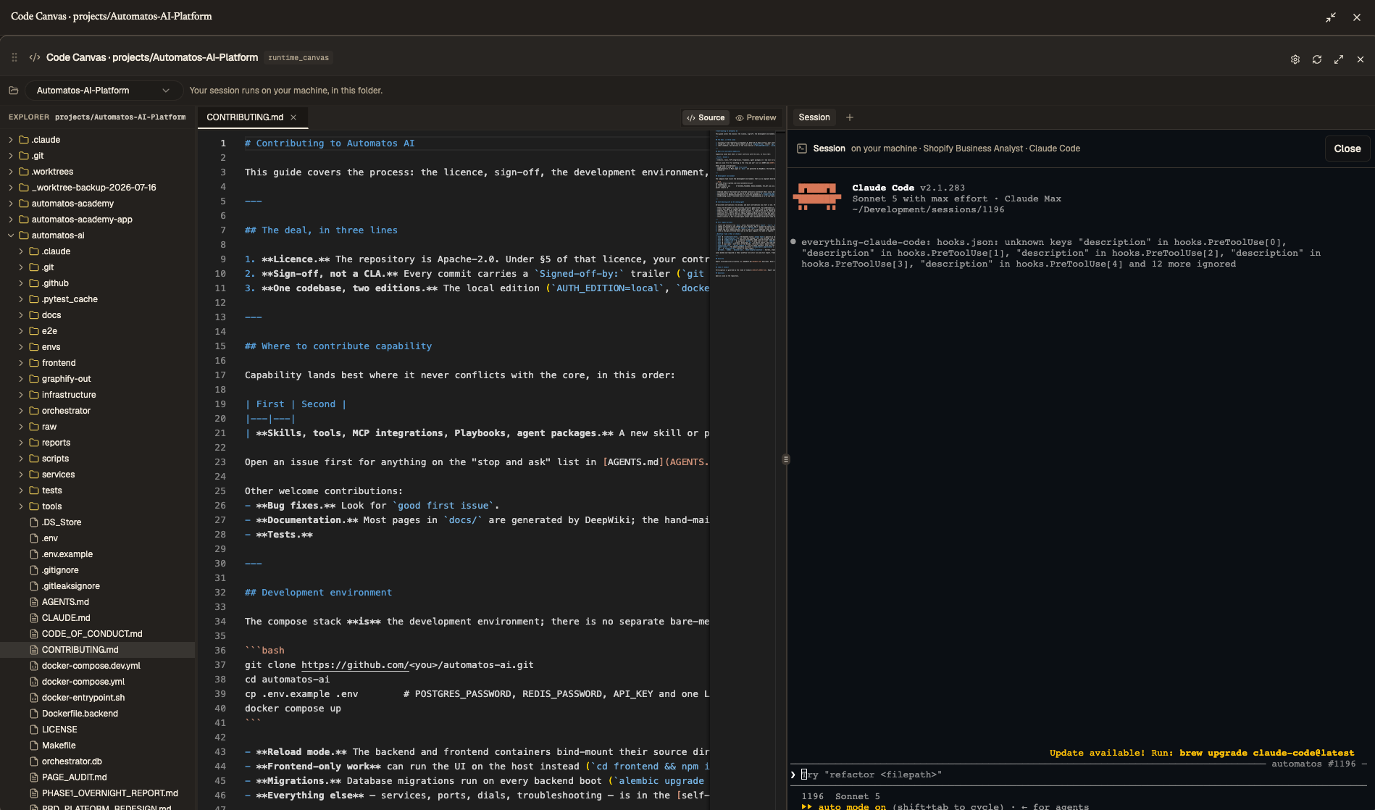Expand the docs folder
The height and width of the screenshot is (810, 1375).
pos(98,315)
